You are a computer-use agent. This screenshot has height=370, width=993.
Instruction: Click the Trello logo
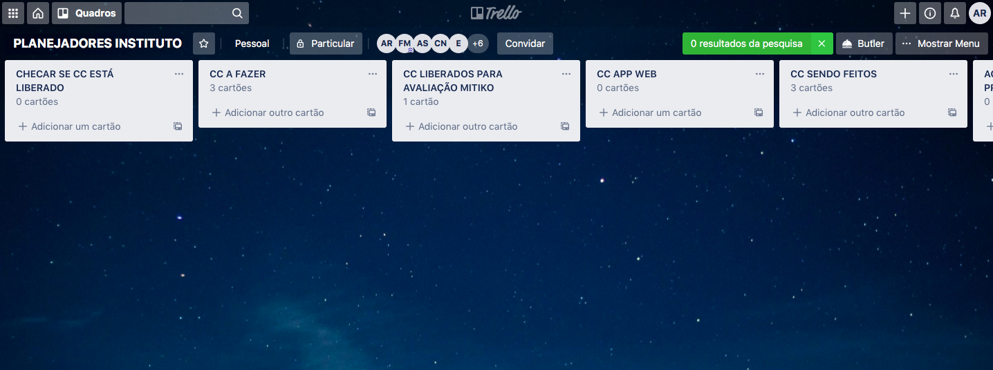[496, 13]
